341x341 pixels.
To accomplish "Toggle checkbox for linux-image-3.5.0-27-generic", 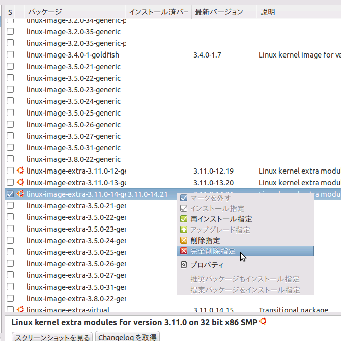I will coord(10,136).
